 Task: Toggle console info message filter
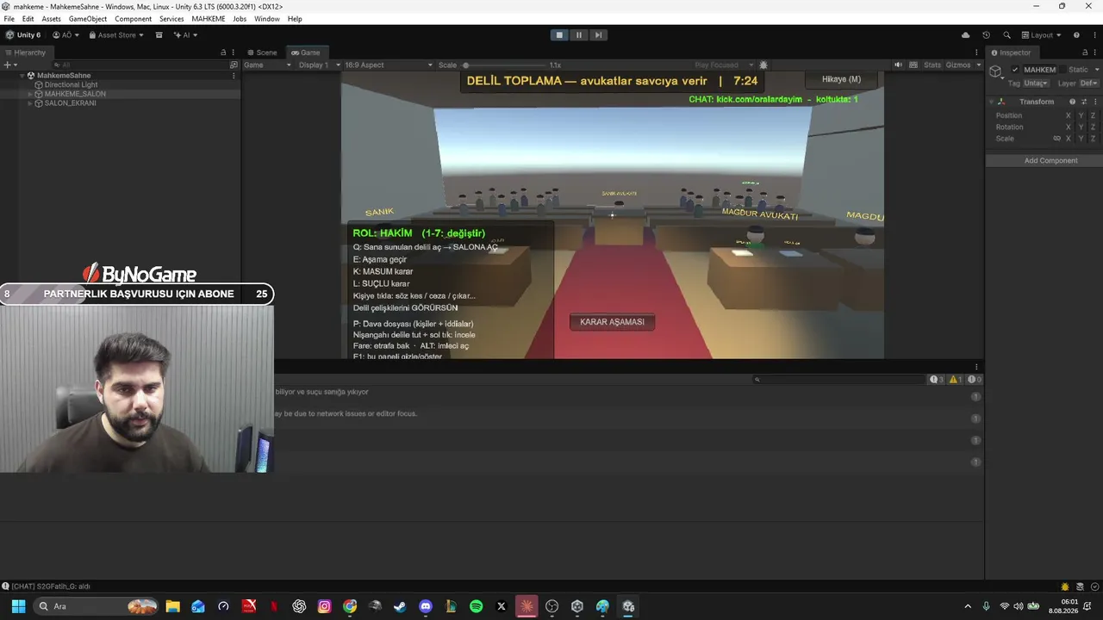937,380
